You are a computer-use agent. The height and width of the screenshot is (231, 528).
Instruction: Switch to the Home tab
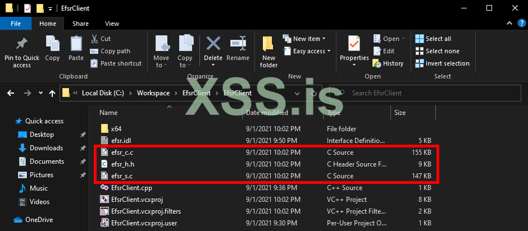point(48,24)
